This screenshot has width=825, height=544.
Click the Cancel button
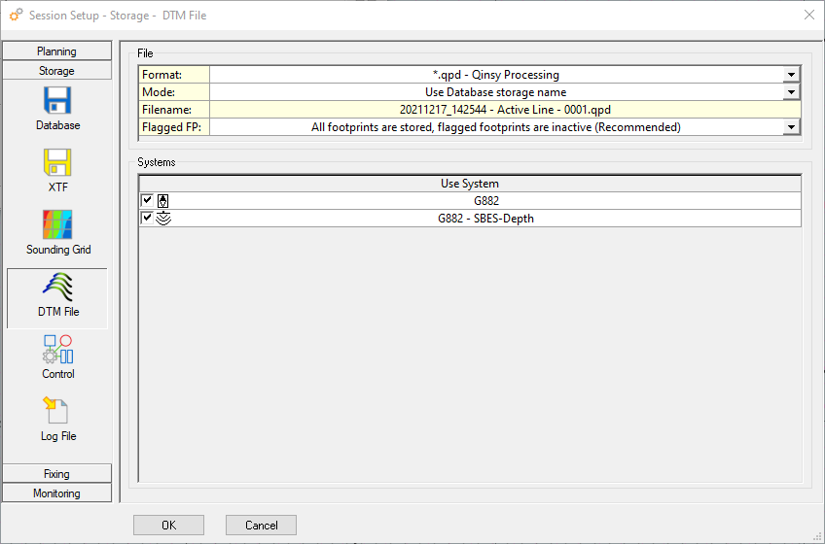coord(261,526)
